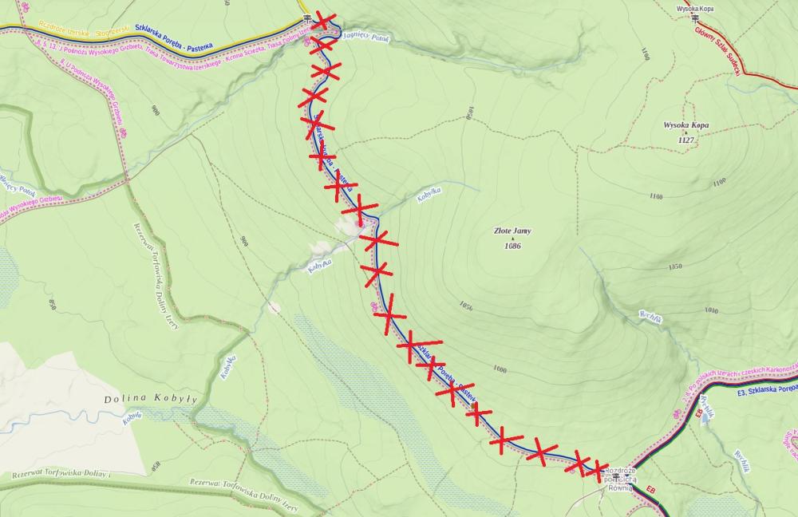
Task: Click the bicycle icon on U Podnóża Wysokiego Grzbietu trail
Action: tap(122, 134)
